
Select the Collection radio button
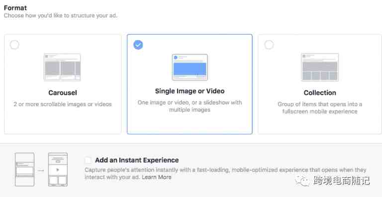269,45
